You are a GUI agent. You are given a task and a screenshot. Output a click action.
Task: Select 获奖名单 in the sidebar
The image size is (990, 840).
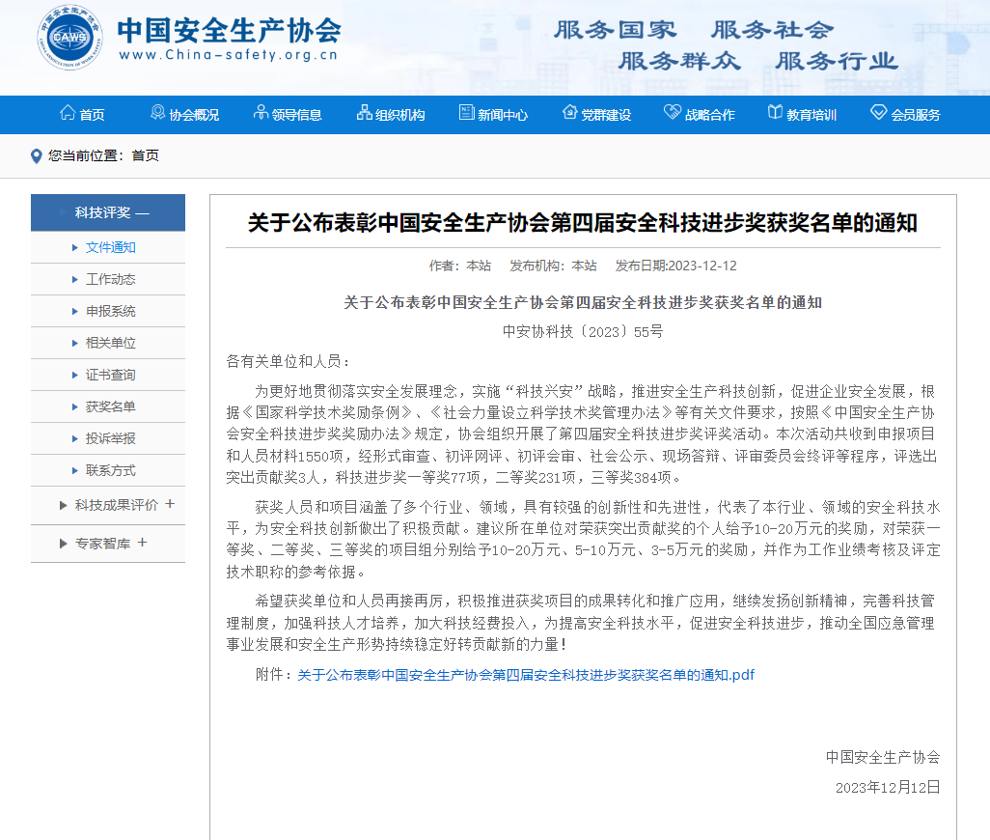111,406
